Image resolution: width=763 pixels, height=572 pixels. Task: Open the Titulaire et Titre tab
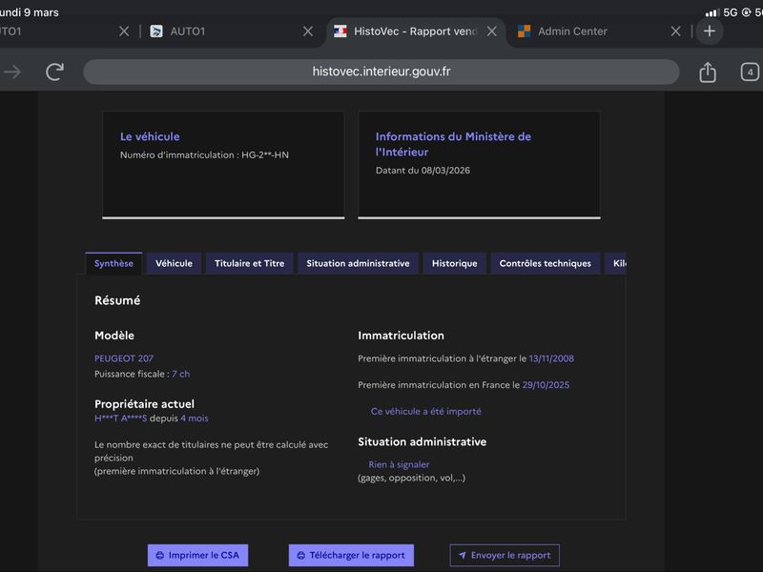pos(249,264)
